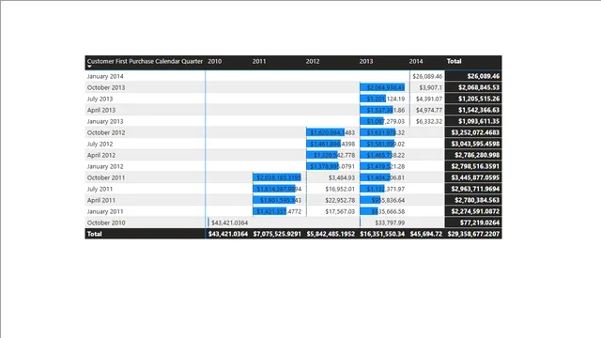Click the $33,797.99 cell for October 2010
This screenshot has height=338, width=601.
[x=390, y=223]
